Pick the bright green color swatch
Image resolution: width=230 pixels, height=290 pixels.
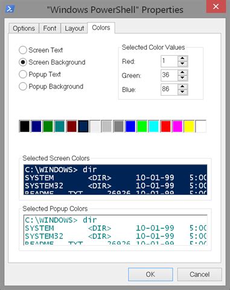click(142, 127)
